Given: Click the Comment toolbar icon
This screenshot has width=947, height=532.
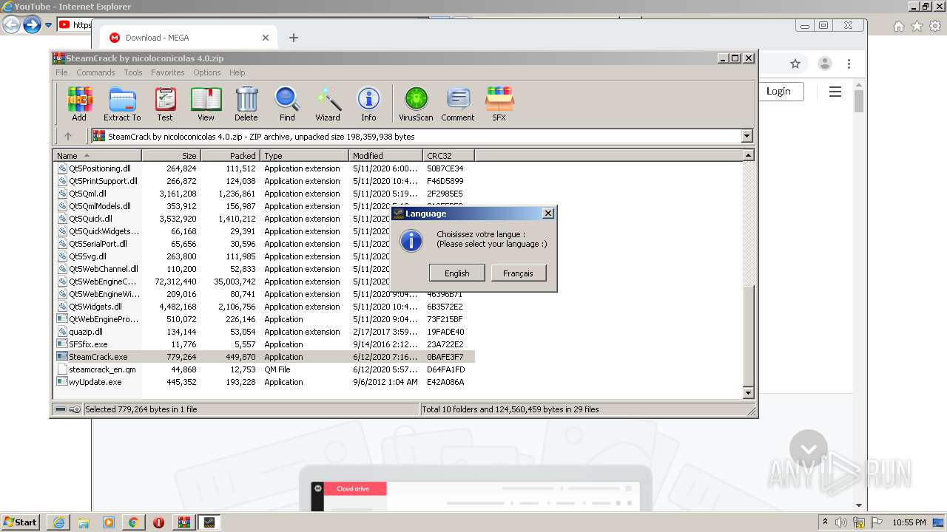Looking at the screenshot, I should coord(458,103).
